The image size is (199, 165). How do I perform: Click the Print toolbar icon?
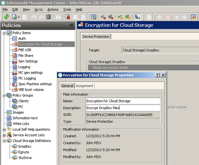(75, 17)
